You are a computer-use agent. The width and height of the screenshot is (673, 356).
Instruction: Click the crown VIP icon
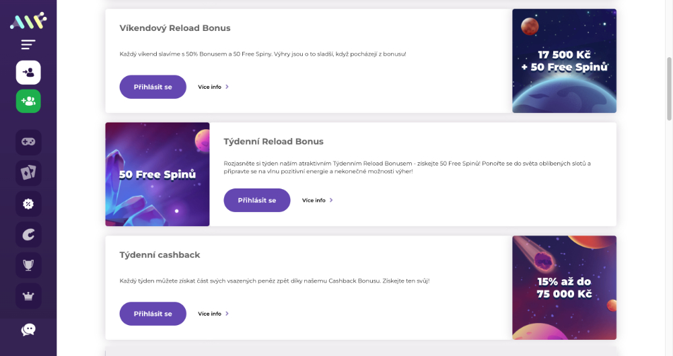[x=28, y=296]
